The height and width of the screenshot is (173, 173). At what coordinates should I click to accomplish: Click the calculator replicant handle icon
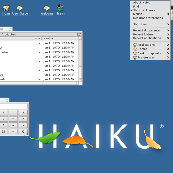(x=27, y=134)
